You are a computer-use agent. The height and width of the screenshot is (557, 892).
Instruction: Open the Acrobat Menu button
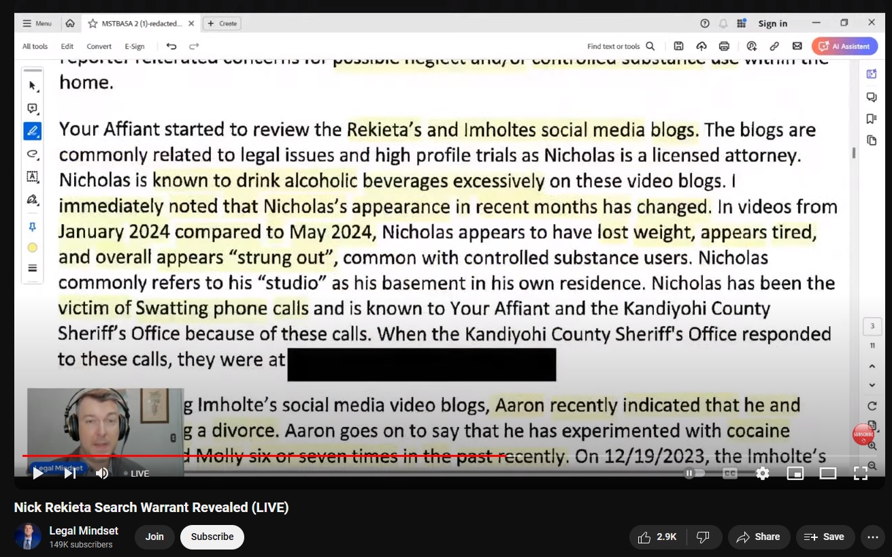(x=37, y=23)
